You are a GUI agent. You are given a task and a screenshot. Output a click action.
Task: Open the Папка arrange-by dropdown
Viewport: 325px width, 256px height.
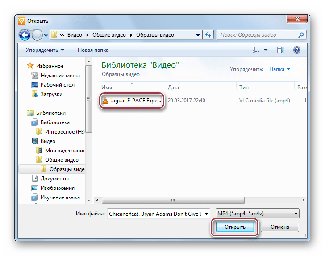[279, 69]
